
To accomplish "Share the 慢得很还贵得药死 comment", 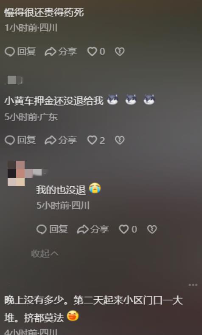I will pos(61,51).
